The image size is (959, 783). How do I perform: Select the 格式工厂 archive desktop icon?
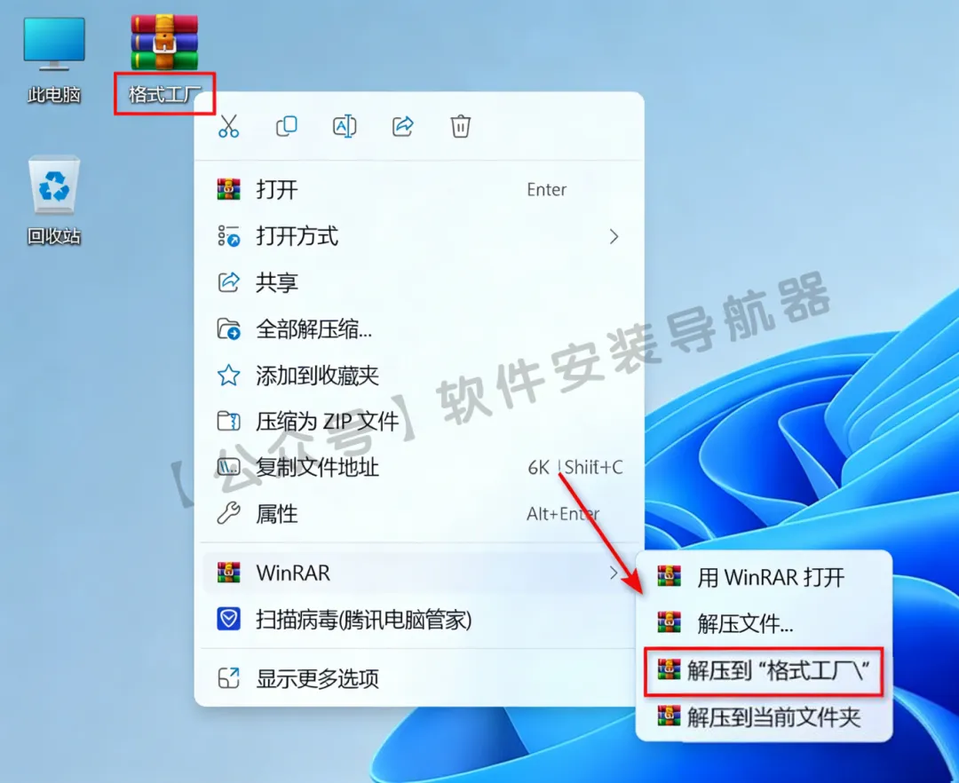tap(164, 59)
